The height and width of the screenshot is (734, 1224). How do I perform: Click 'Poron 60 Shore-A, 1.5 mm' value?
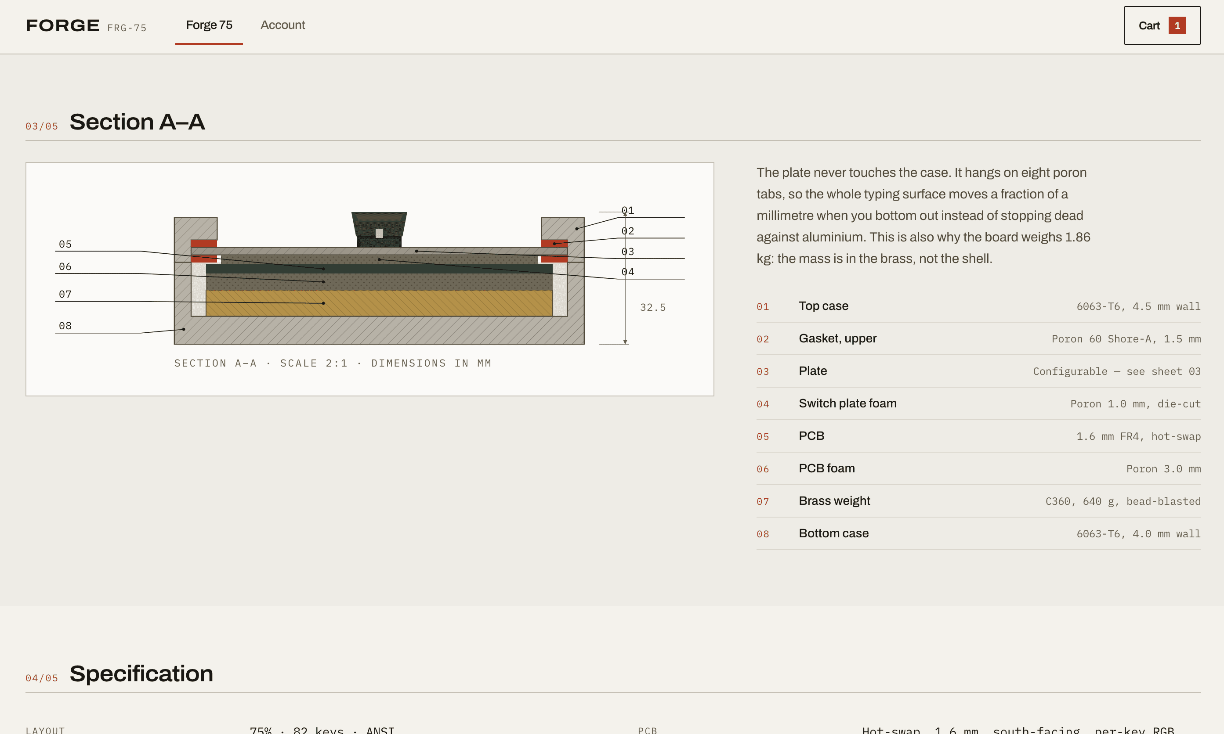click(x=1126, y=339)
